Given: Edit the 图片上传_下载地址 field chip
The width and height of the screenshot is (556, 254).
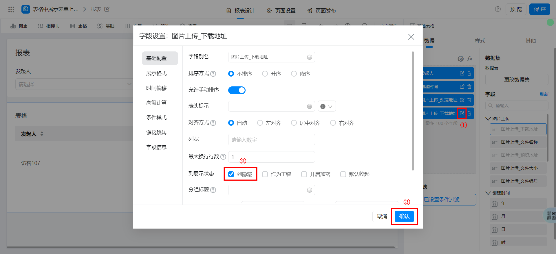Looking at the screenshot, I should click(462, 113).
